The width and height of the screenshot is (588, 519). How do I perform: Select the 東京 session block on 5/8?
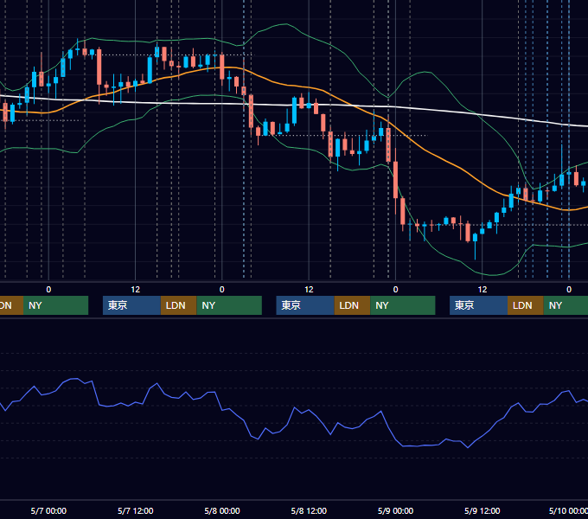[x=305, y=305]
